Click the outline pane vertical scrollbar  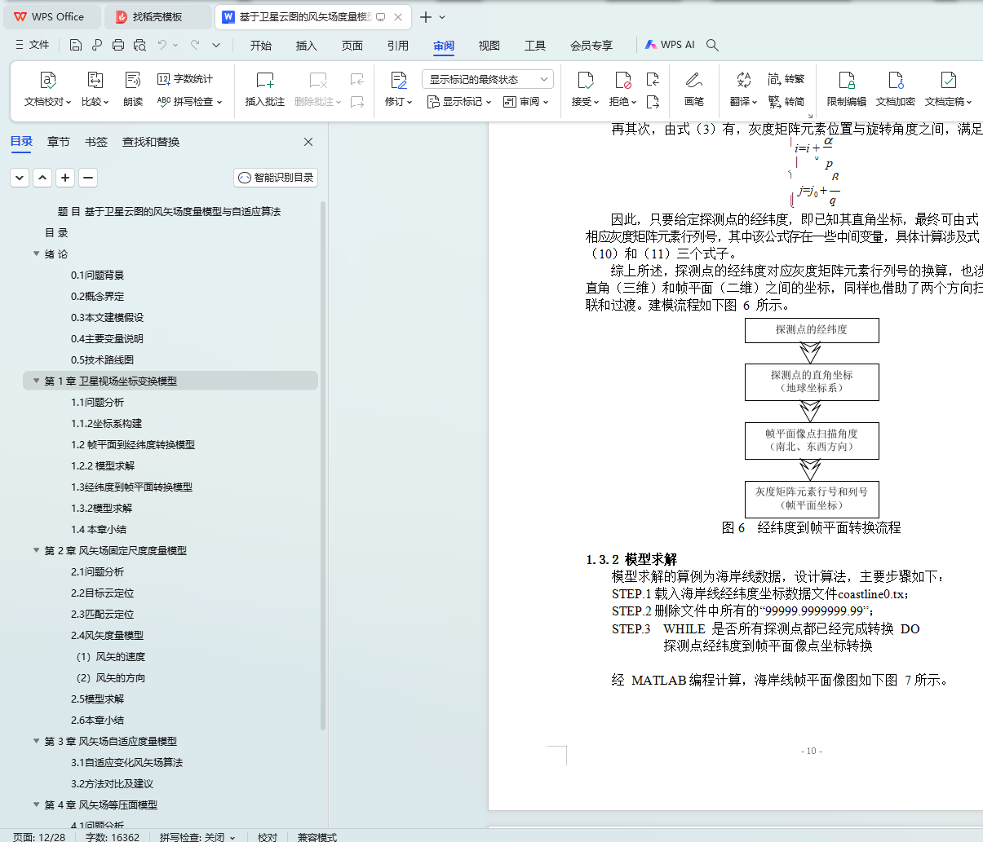click(x=323, y=465)
